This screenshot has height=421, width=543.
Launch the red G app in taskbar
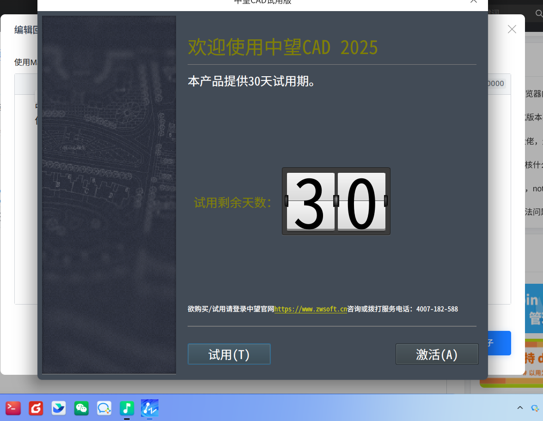click(x=36, y=408)
